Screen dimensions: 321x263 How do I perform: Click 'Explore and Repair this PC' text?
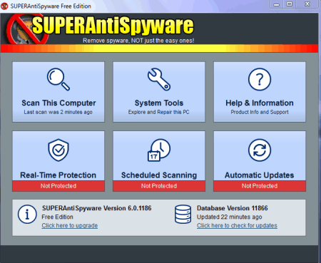click(159, 112)
